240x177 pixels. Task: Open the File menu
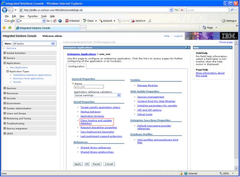7,16
